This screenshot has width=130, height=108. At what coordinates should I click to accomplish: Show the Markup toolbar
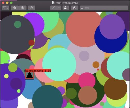pos(75,8)
